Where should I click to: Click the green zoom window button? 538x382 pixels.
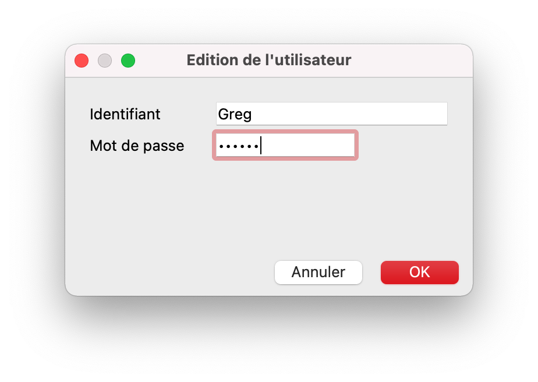point(128,61)
